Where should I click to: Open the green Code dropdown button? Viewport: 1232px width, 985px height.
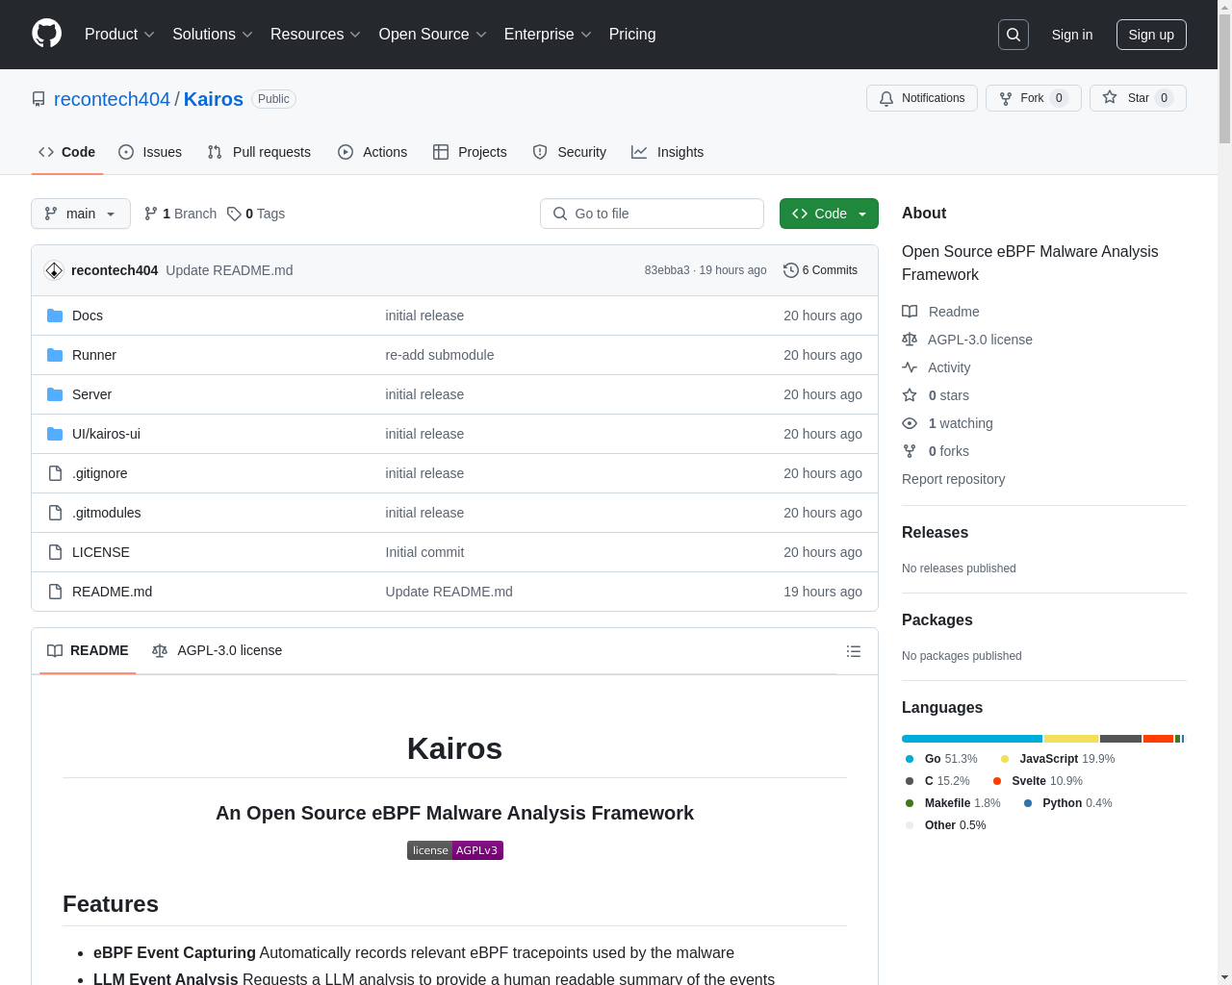[829, 214]
